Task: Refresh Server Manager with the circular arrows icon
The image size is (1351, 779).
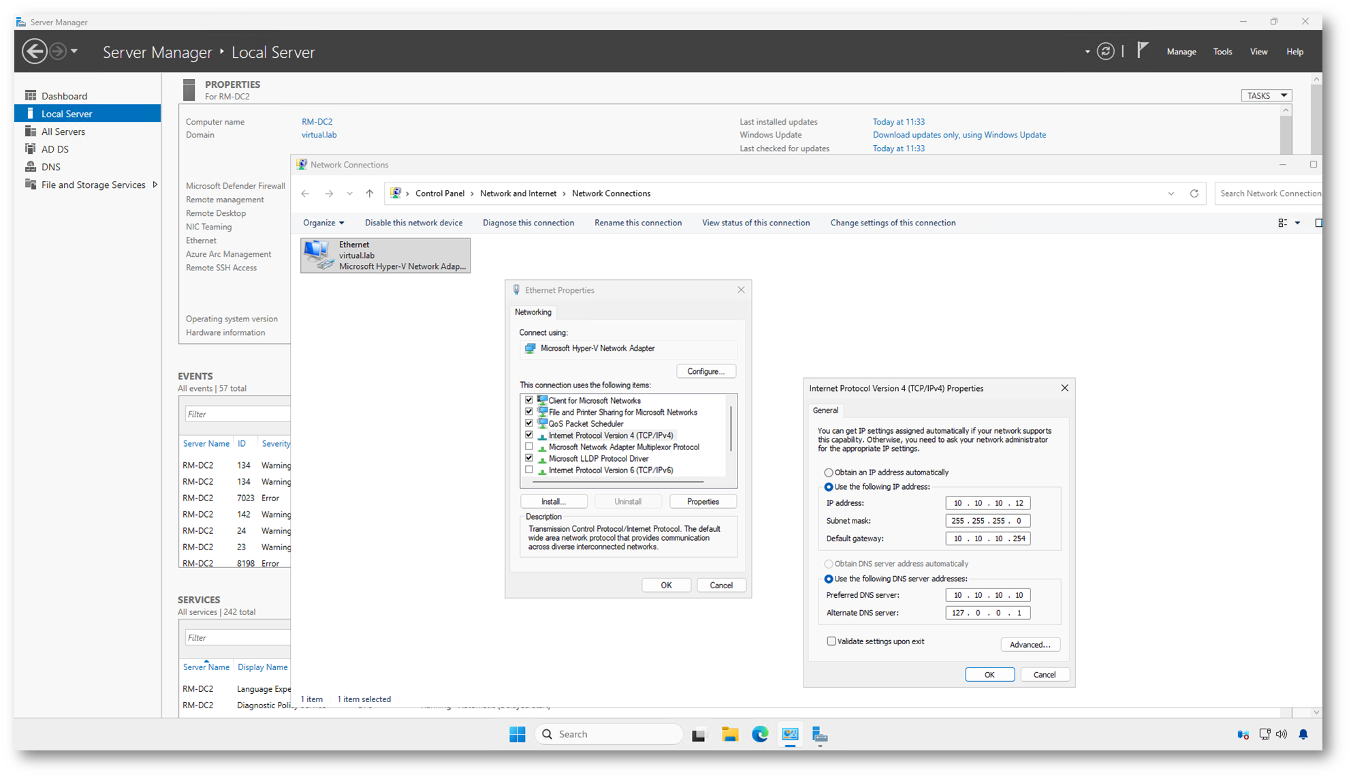Action: point(1105,51)
